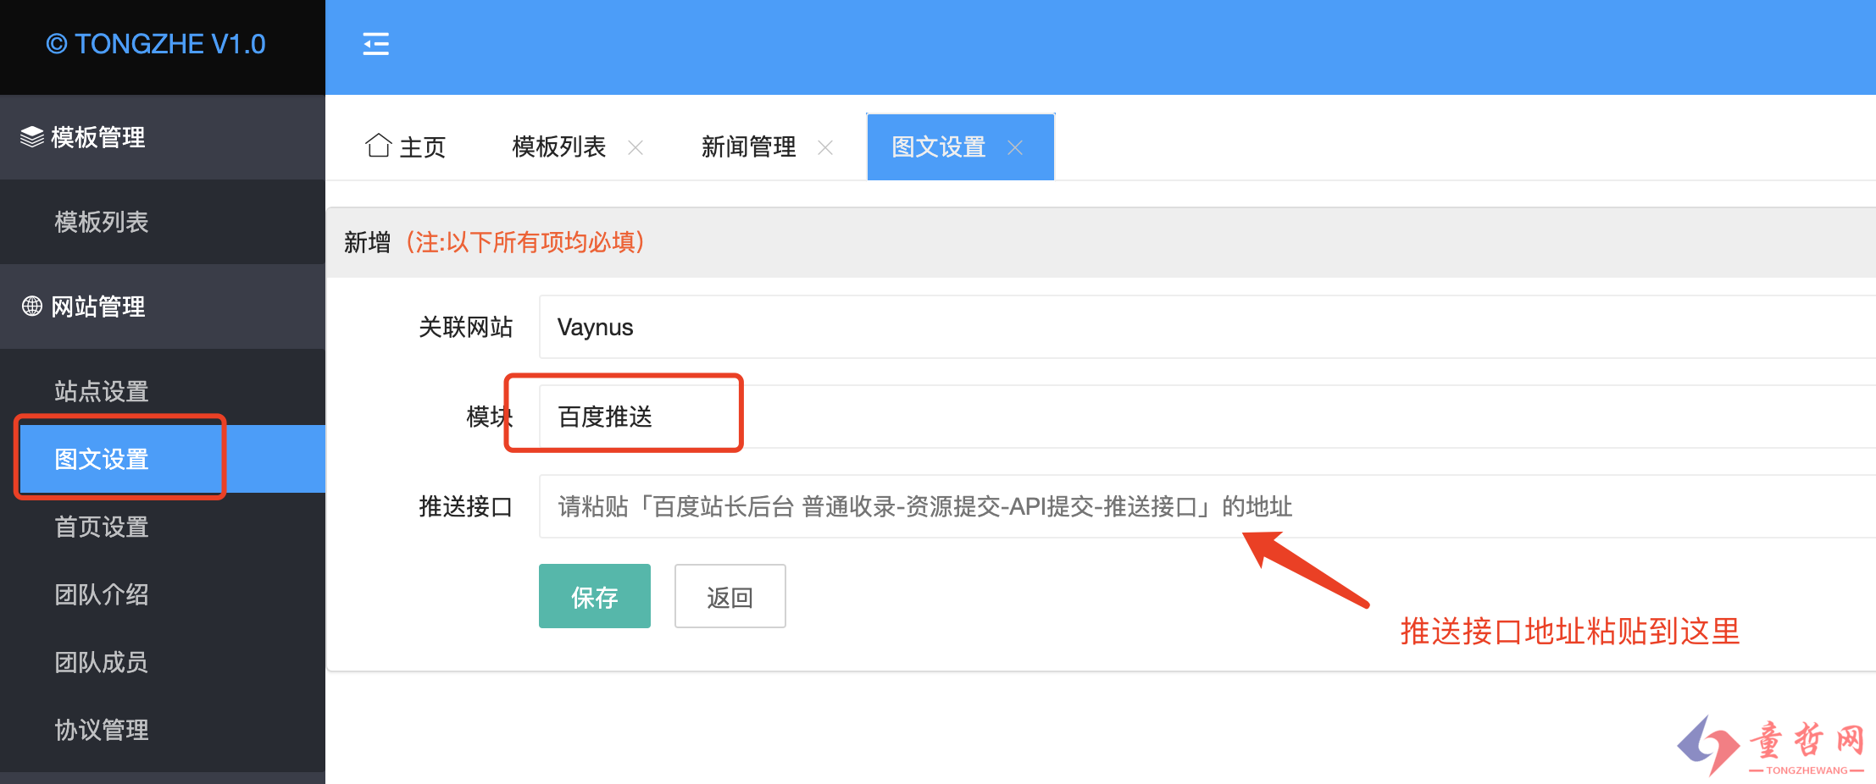Image resolution: width=1876 pixels, height=784 pixels.
Task: Click the 返回 button
Action: pos(730,596)
